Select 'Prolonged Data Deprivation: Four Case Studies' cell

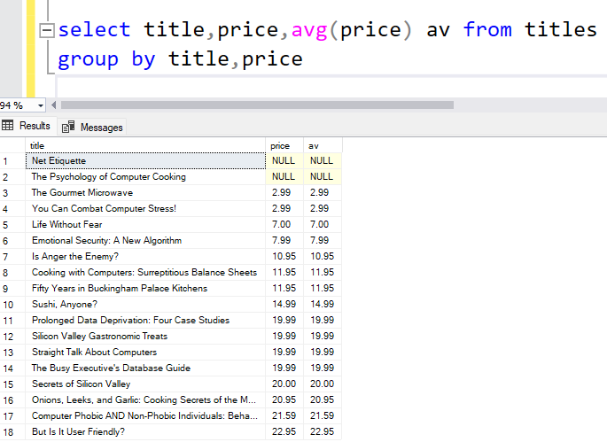145,320
